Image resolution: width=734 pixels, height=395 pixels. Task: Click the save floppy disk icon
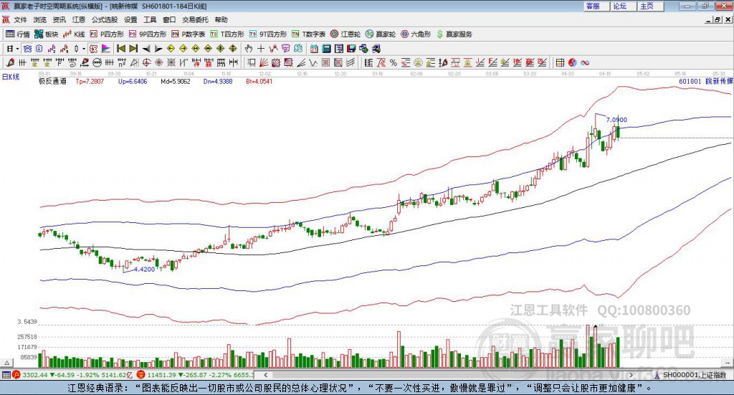[x=351, y=49]
